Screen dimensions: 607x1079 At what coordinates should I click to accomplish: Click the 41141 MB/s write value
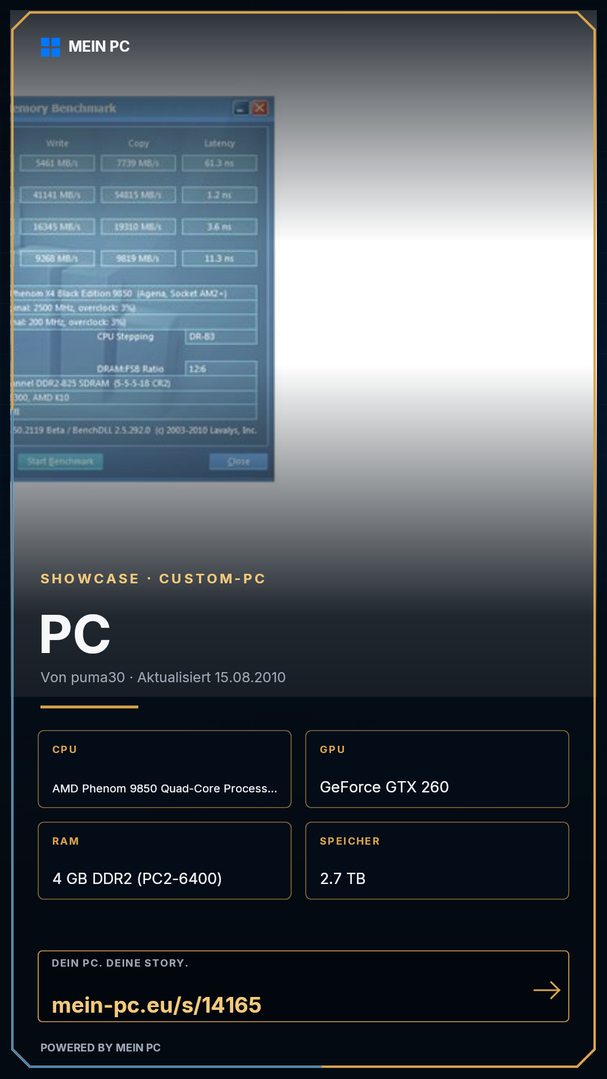57,195
